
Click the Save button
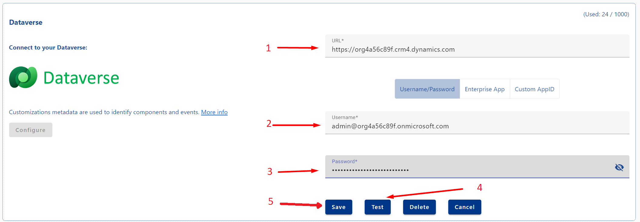(339, 207)
